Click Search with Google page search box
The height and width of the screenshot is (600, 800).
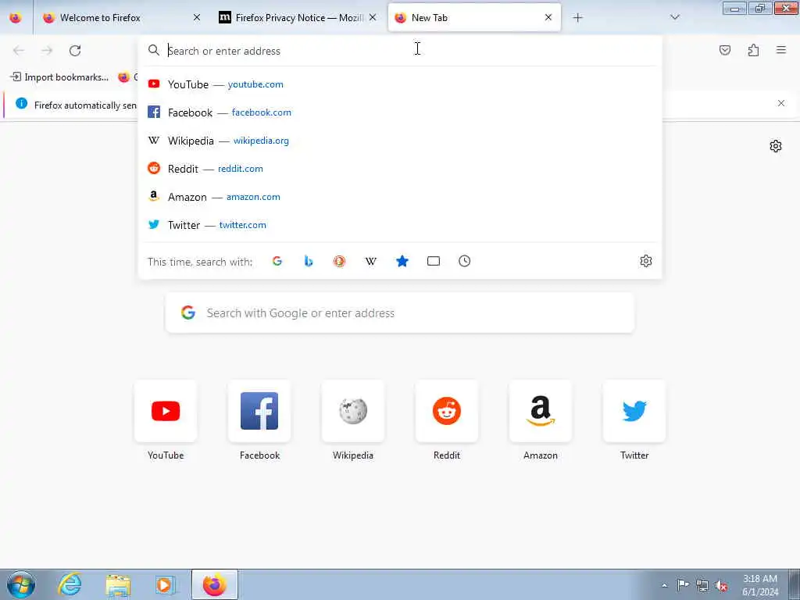click(399, 312)
